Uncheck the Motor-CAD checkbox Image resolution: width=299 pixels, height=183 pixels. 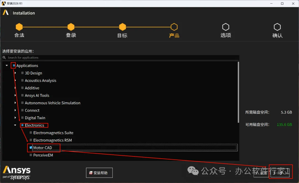point(31,147)
